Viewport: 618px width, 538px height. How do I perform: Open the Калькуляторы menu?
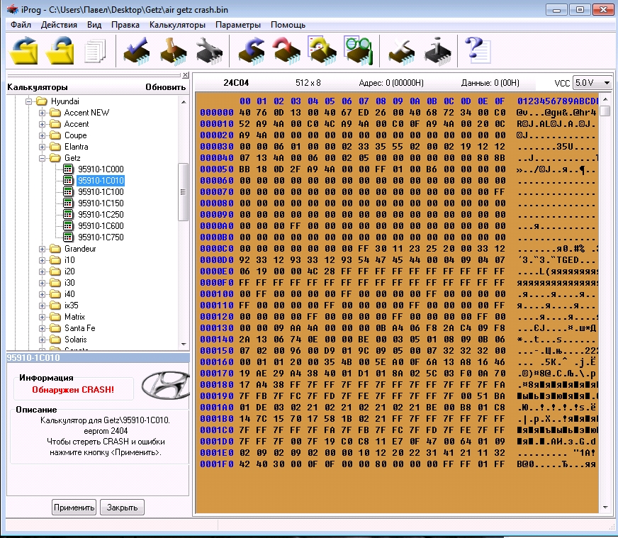(177, 25)
